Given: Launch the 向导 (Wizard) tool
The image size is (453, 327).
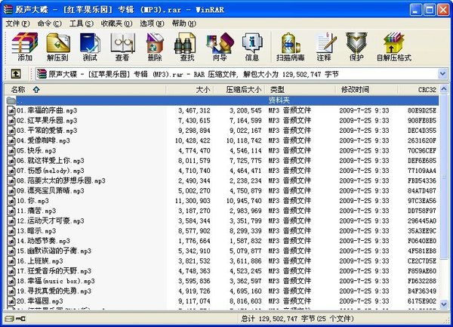Looking at the screenshot, I should pos(220,47).
